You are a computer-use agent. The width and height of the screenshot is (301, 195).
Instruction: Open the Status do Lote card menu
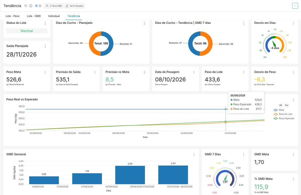[45, 23]
